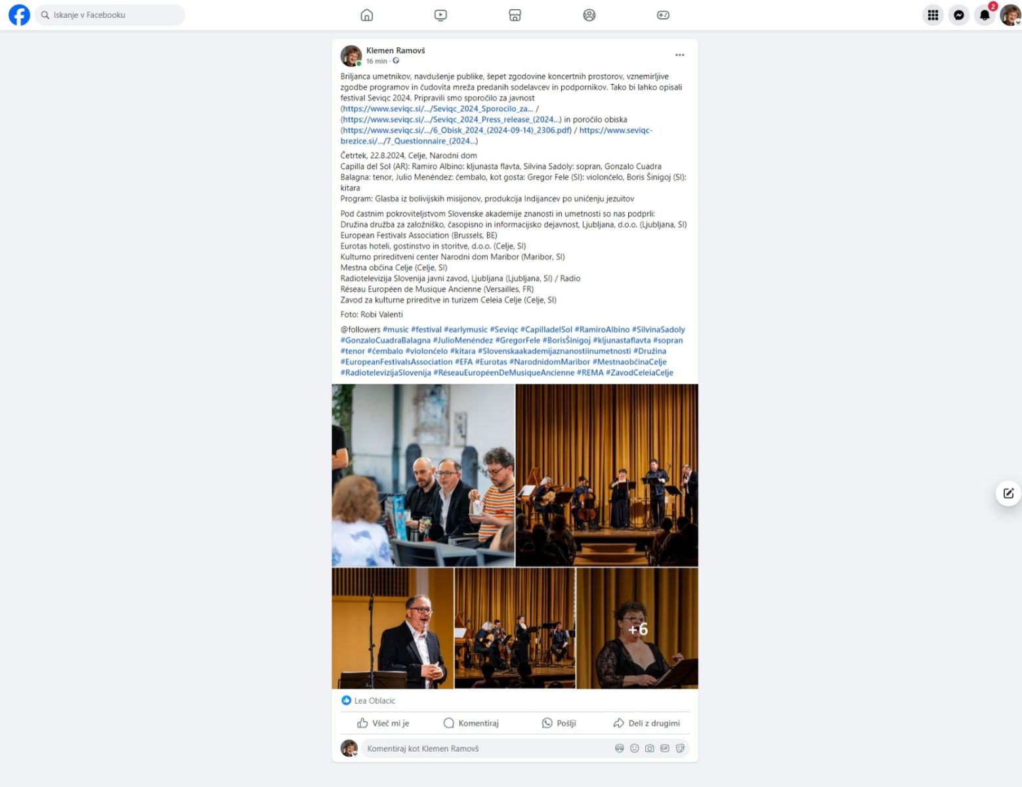
Task: Click the Pošlji button
Action: pos(559,723)
